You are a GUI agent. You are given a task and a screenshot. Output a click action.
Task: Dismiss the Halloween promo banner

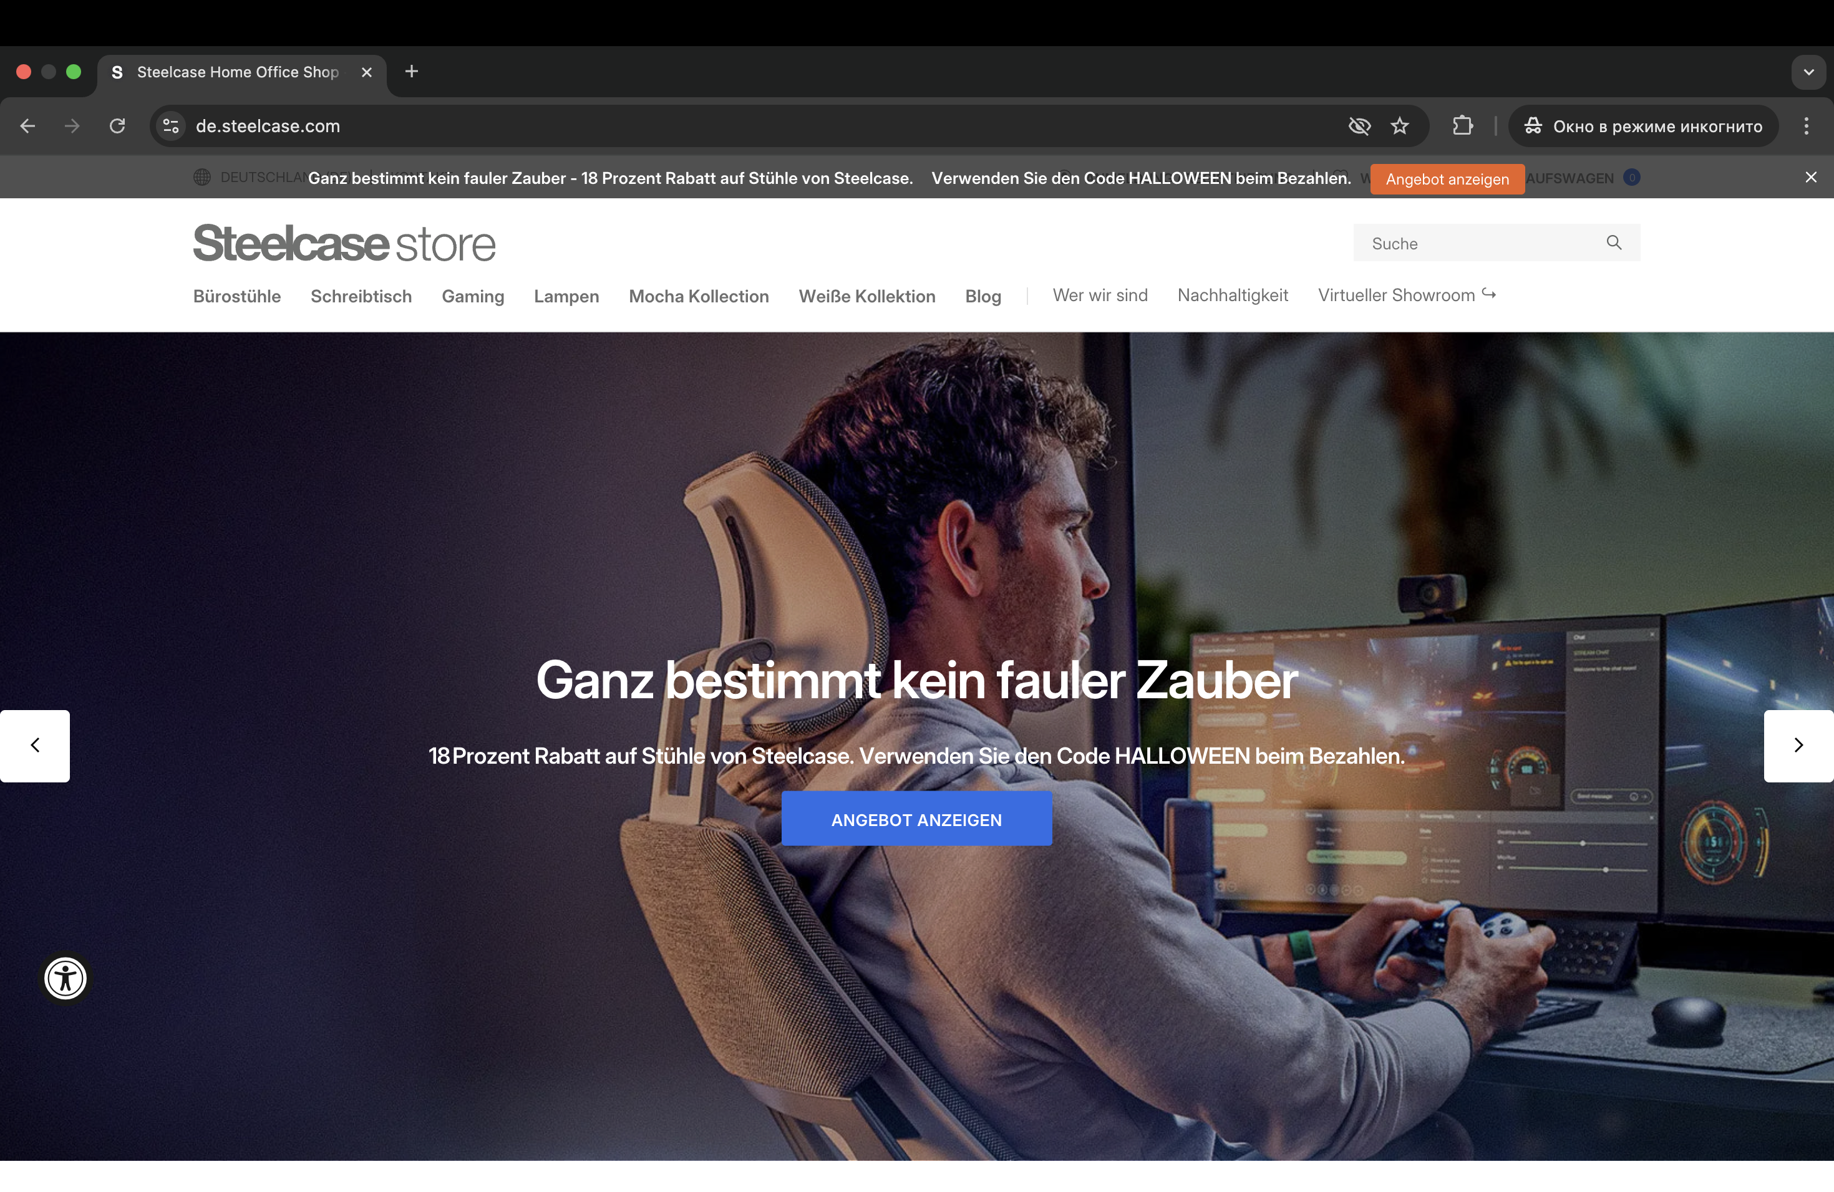click(x=1811, y=177)
